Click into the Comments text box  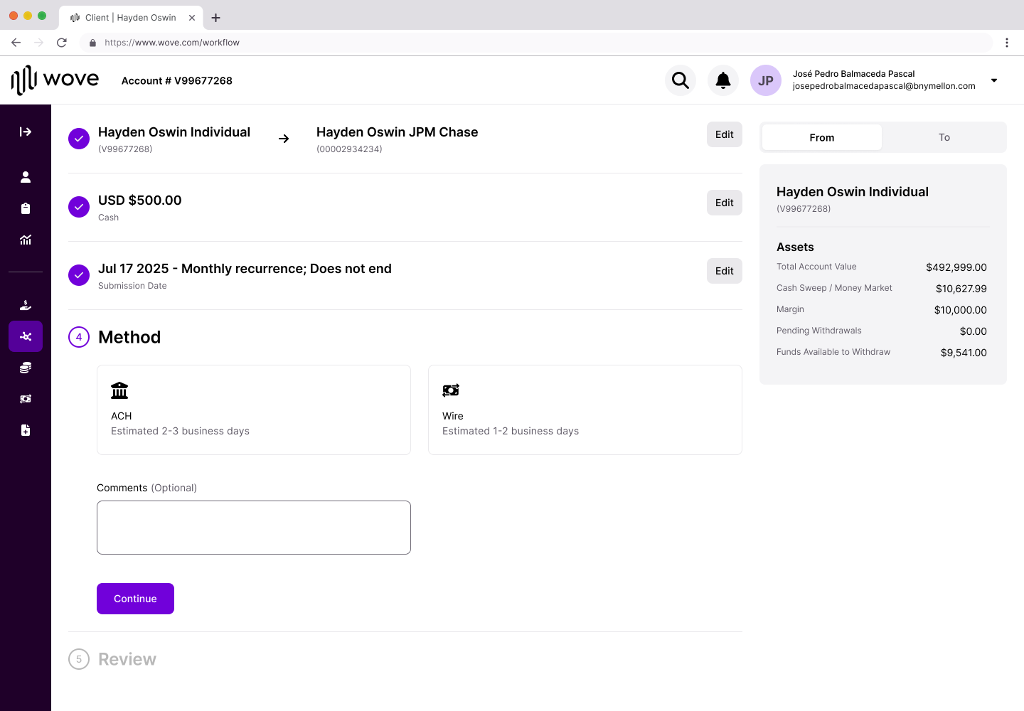click(x=254, y=528)
